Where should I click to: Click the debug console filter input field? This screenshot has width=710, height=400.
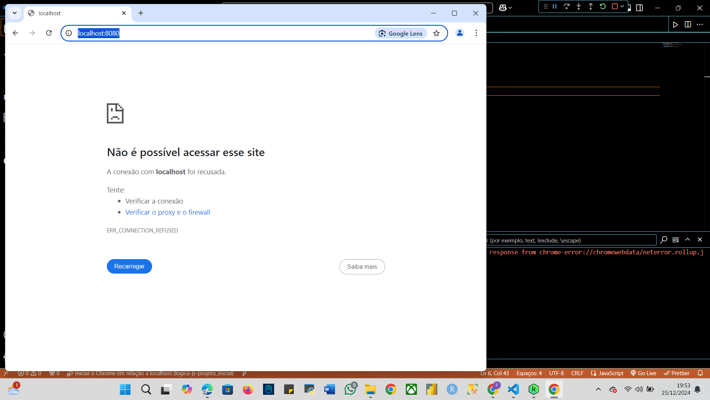coord(571,240)
